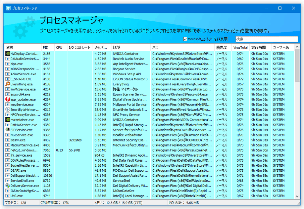The width and height of the screenshot is (304, 209).
Task: Sort by the VirusTotal column header
Action: click(240, 47)
